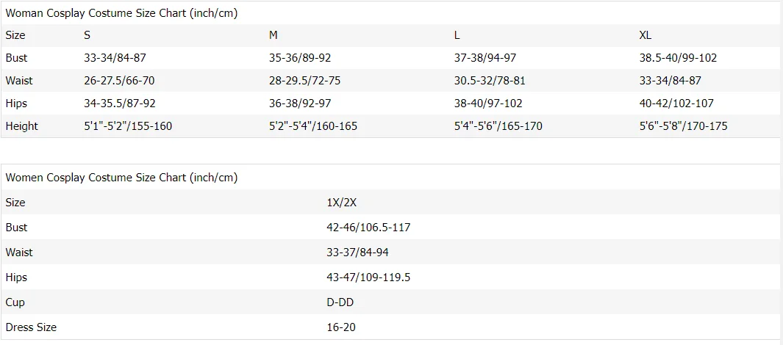Select the Dress Size row label
The height and width of the screenshot is (345, 783).
tap(31, 327)
